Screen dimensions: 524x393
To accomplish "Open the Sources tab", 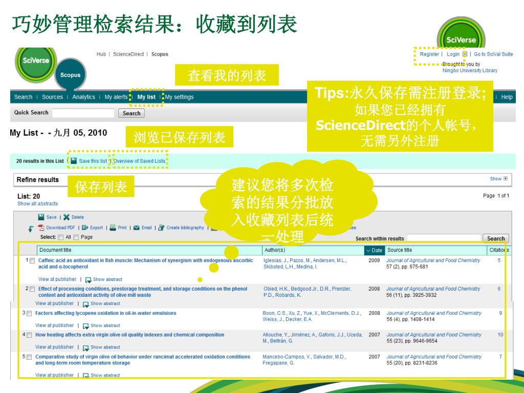I will tap(52, 97).
